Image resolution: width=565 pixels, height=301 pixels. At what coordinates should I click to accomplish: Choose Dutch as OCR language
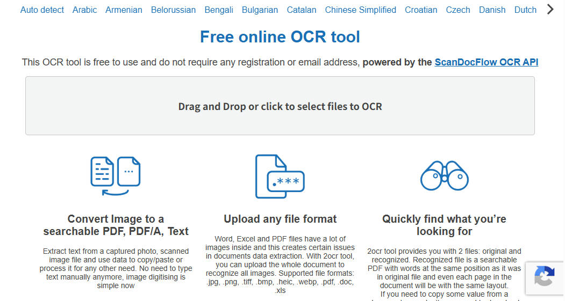pos(525,10)
